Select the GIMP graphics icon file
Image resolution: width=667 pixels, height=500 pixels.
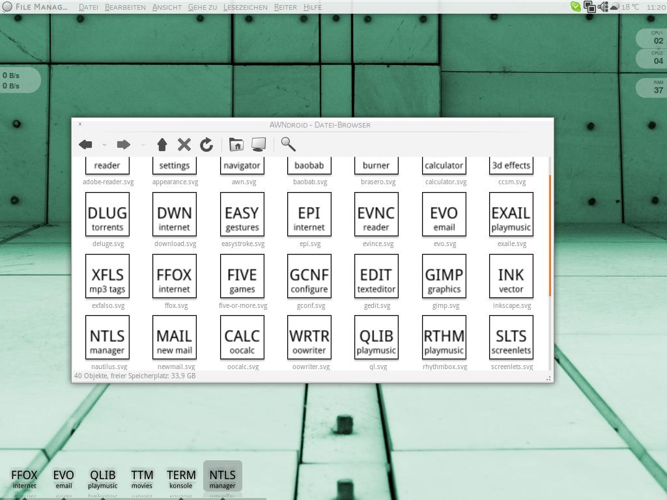pyautogui.click(x=444, y=276)
